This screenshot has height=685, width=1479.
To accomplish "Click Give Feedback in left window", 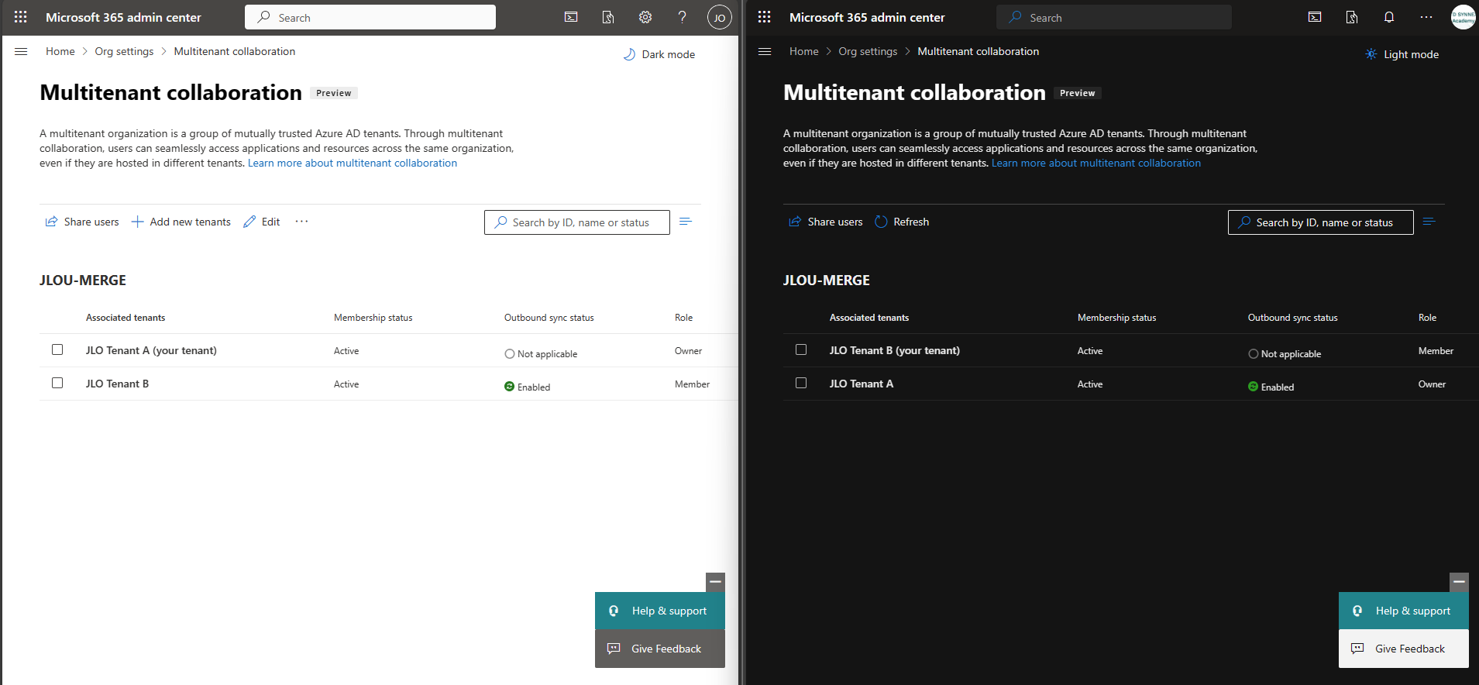I will coord(660,649).
